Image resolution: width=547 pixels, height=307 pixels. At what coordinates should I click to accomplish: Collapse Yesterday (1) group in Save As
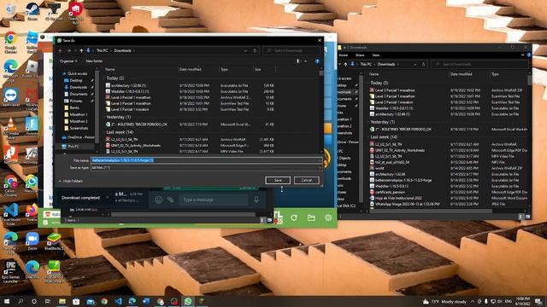(x=118, y=117)
